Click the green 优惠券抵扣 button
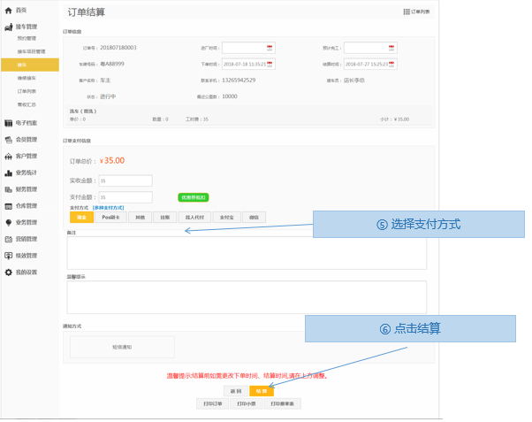This screenshot has width=532, height=422. [x=193, y=197]
